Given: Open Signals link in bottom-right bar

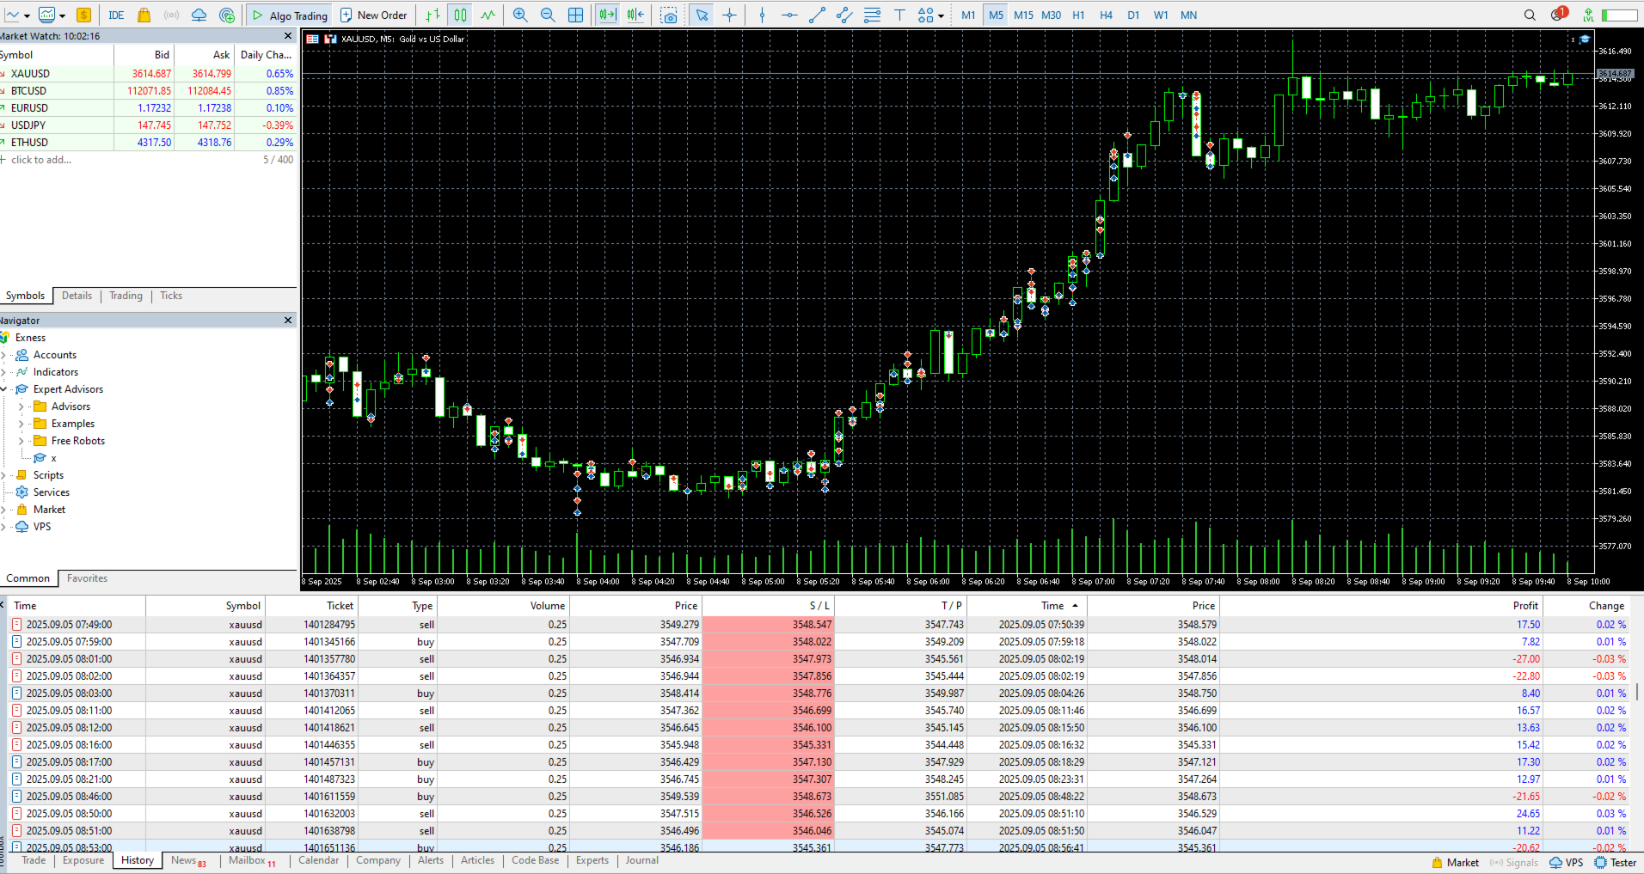Looking at the screenshot, I should pyautogui.click(x=1514, y=862).
